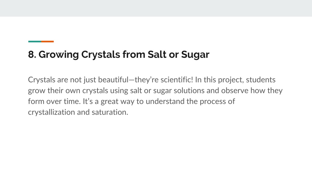Click the word Salt in the title

[x=157, y=54]
